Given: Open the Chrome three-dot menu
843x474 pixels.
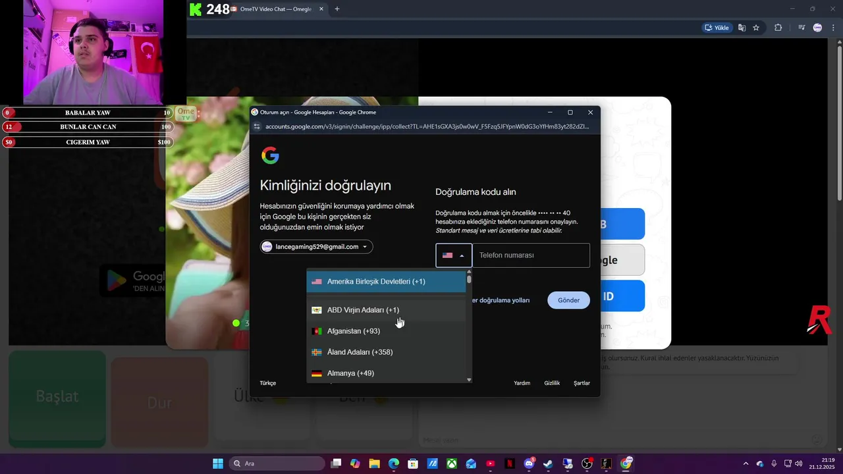Looking at the screenshot, I should click(x=832, y=28).
